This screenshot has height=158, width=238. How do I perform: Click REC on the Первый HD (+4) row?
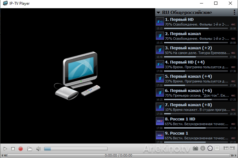[x=233, y=67]
